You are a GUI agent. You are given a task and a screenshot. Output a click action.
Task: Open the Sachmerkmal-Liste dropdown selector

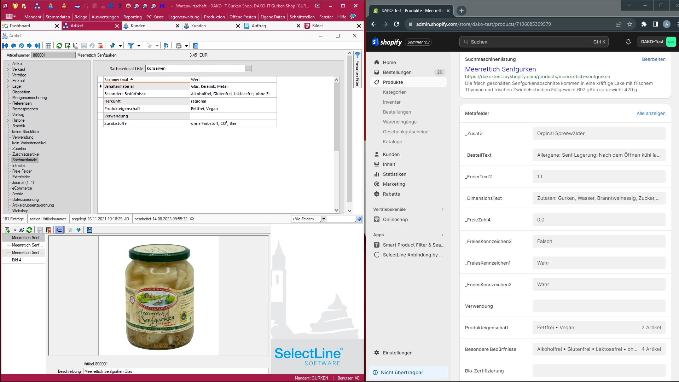coord(248,69)
